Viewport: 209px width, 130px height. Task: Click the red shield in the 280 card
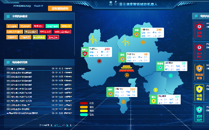coord(85,54)
